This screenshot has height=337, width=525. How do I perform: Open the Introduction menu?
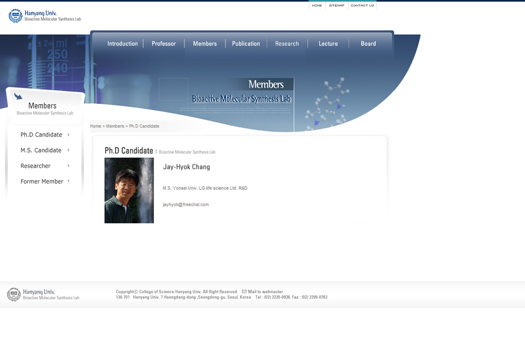tap(122, 44)
